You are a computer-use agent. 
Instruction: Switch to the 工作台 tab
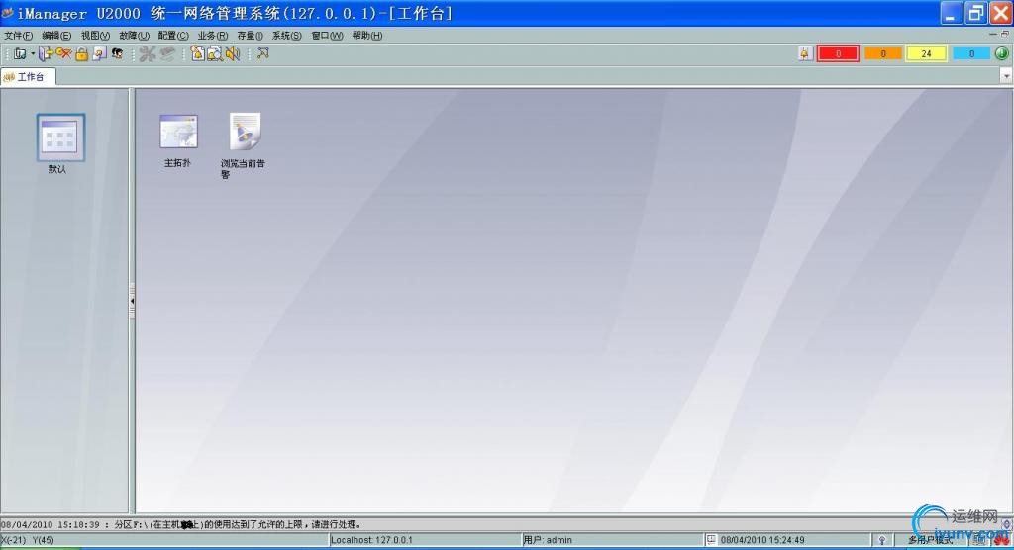pyautogui.click(x=28, y=77)
